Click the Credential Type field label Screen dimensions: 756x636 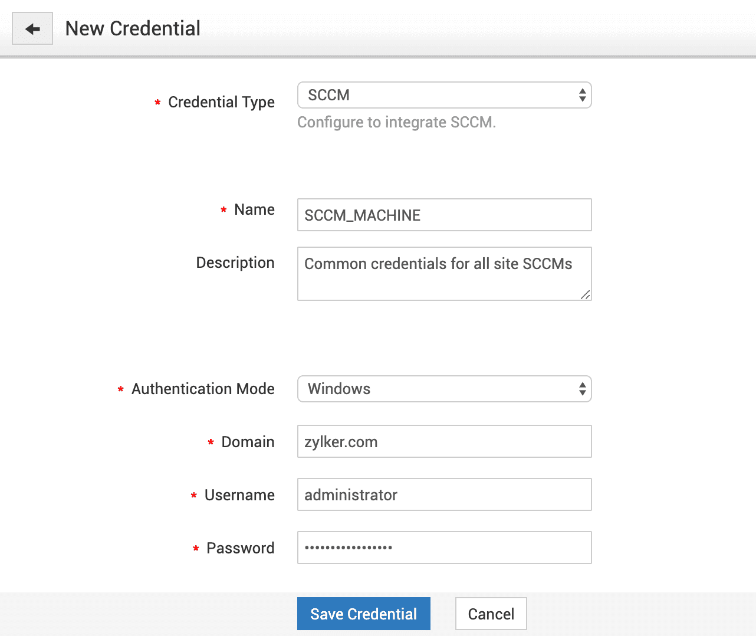pos(221,102)
